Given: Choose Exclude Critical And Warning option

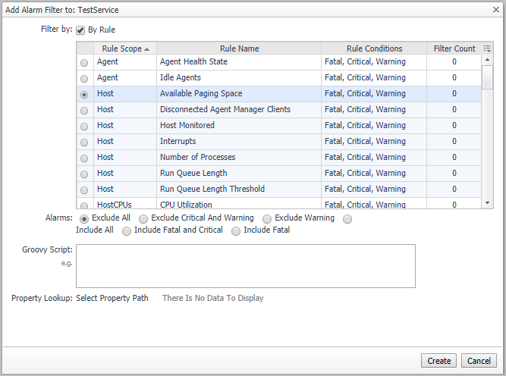Looking at the screenshot, I should 143,219.
